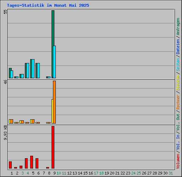This screenshot has height=177, width=182.
Task: Click the yellow Besuche bar on day 9
Action: coord(52,112)
